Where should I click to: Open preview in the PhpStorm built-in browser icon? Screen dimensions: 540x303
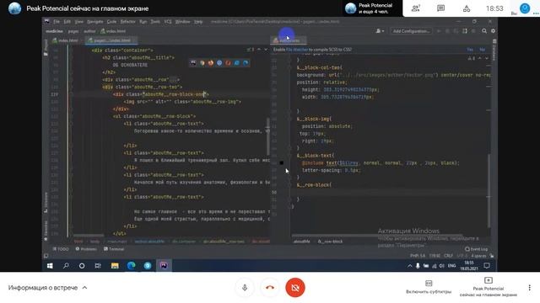click(193, 63)
